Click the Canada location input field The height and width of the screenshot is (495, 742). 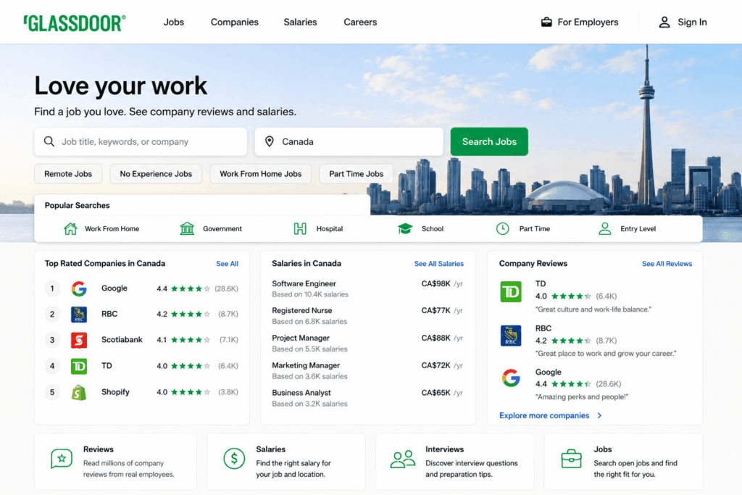349,141
